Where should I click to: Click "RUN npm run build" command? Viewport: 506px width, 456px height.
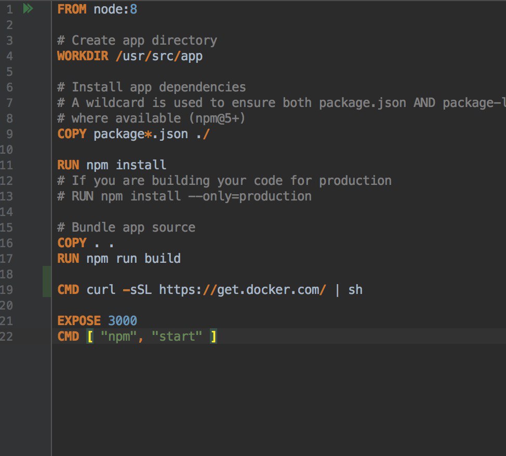[119, 259]
